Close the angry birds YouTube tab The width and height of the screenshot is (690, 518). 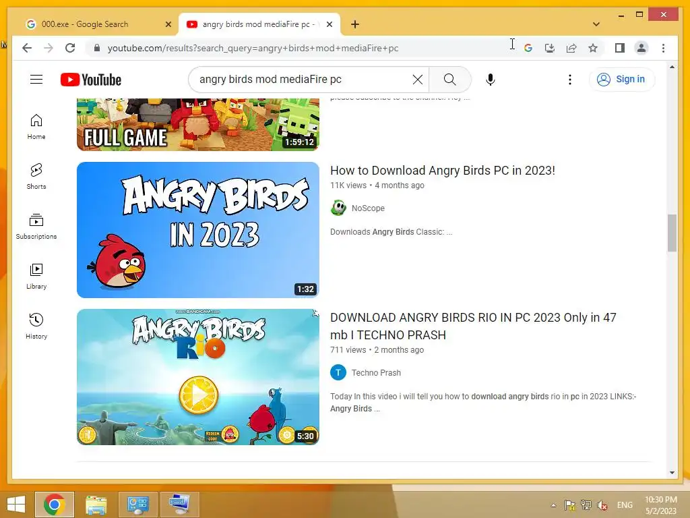click(x=329, y=24)
